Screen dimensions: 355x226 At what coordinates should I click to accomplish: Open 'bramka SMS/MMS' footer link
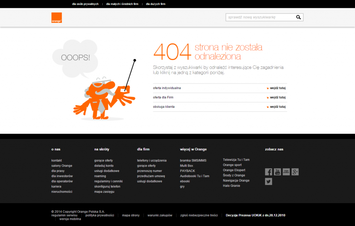coord(193,160)
